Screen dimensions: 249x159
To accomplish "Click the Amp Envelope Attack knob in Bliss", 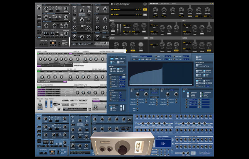I will (x=155, y=10).
